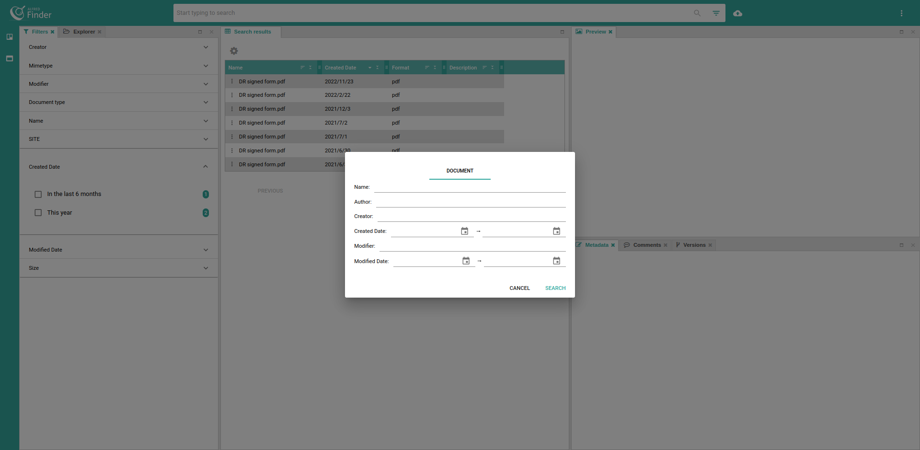Screen dimensions: 920x450
Task: Click CANCEL to dismiss the document dialog
Action: pos(519,288)
